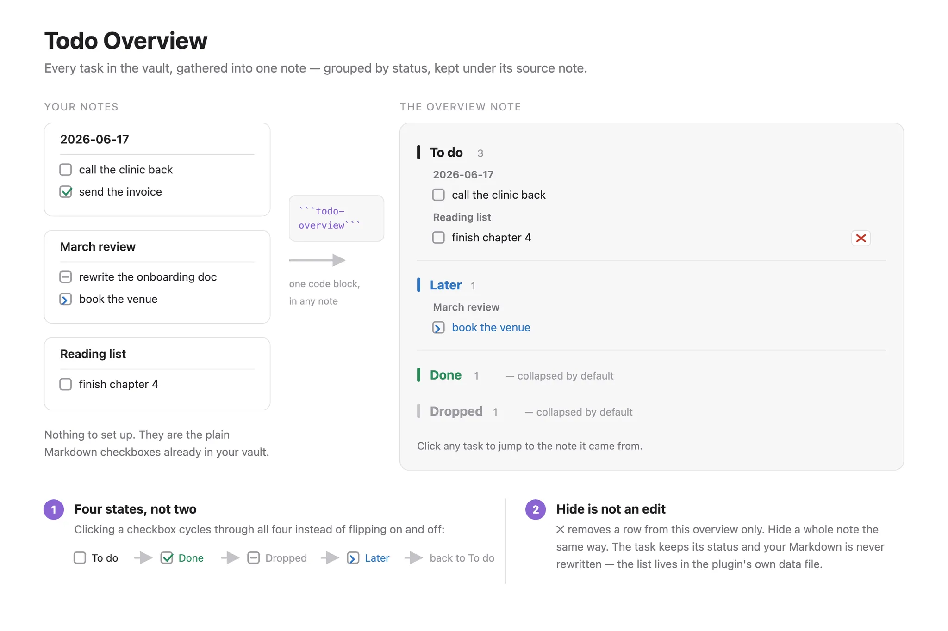The image size is (948, 631).
Task: Click 'Reading list' source label in overview
Action: pos(462,217)
